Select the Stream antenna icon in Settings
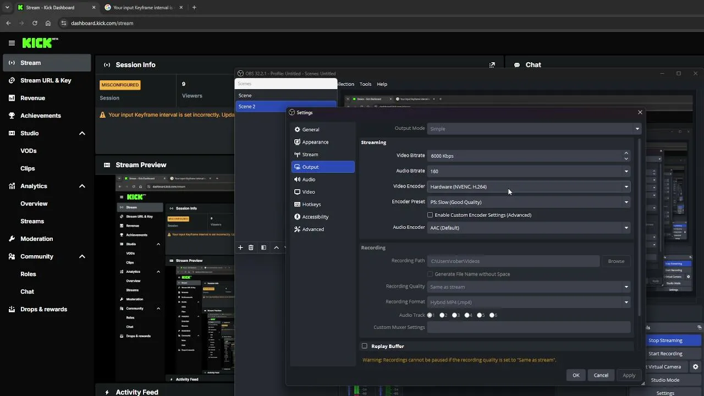 click(x=298, y=155)
